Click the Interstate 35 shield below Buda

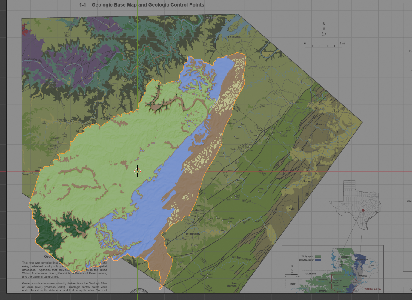pos(307,194)
